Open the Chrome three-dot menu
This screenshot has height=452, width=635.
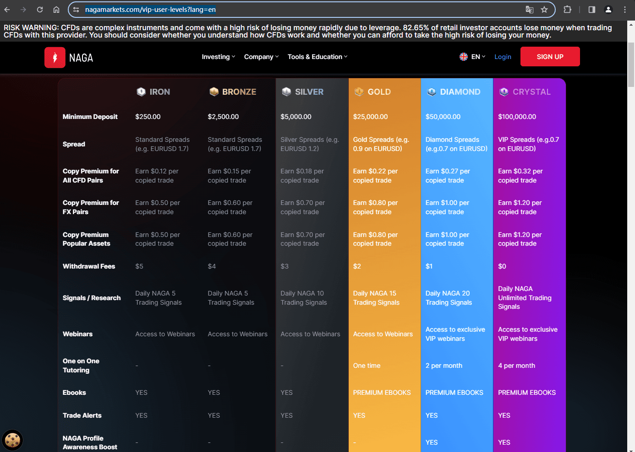point(625,10)
